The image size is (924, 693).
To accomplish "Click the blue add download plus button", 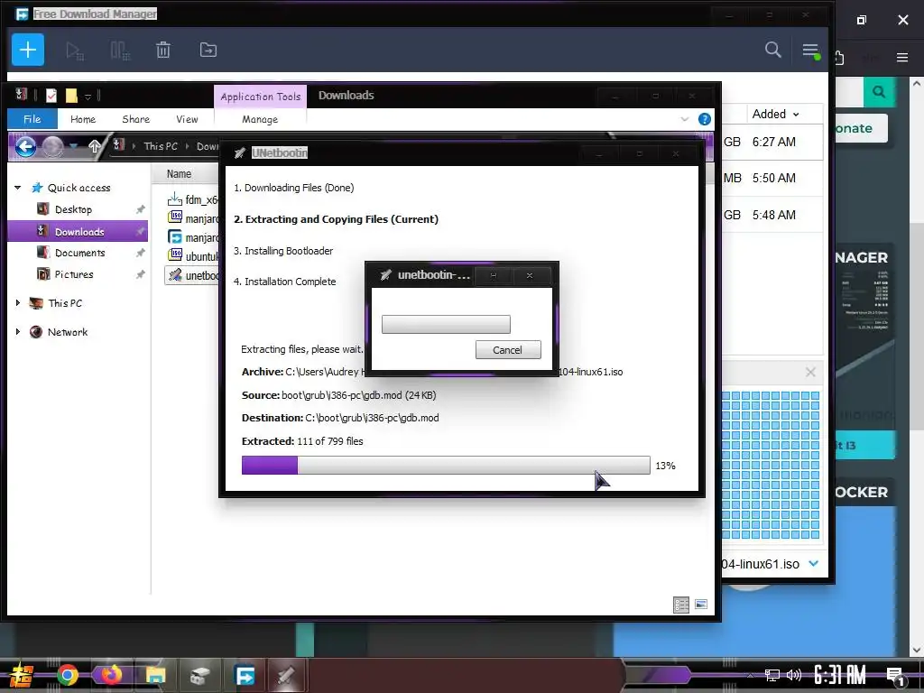I will 28,50.
